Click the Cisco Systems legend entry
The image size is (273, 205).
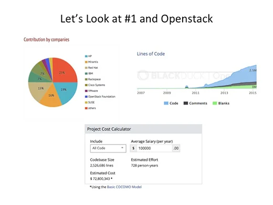click(95, 85)
